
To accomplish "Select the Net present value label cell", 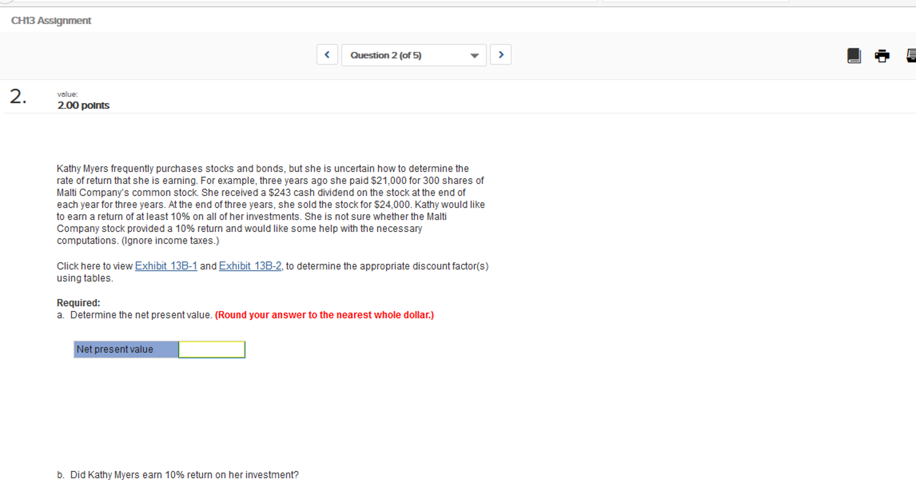I will (125, 349).
